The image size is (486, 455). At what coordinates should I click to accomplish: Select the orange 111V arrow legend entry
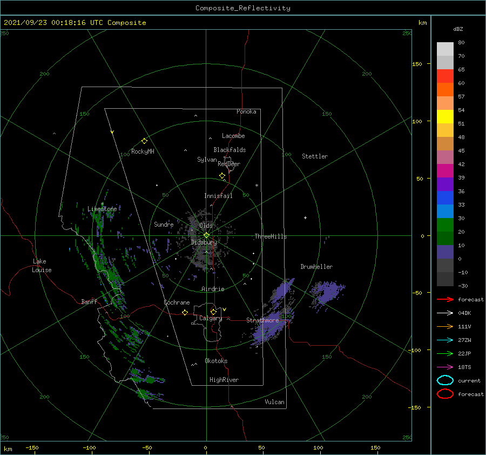point(445,326)
